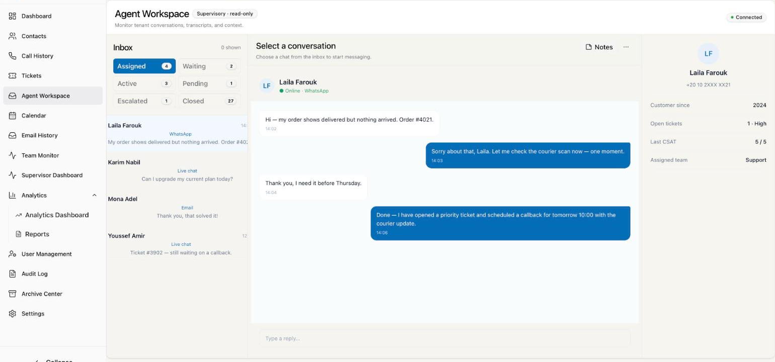
Task: Click the Settings gear icon
Action: click(13, 314)
